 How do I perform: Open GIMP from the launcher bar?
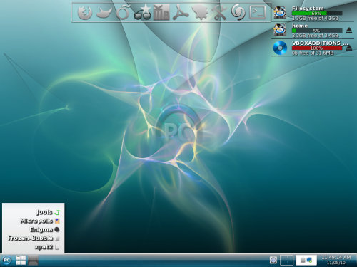(x=104, y=12)
